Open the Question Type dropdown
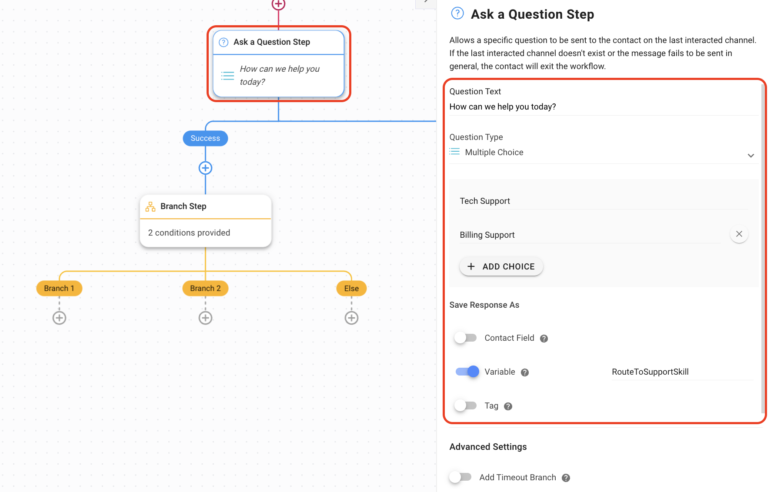The width and height of the screenshot is (774, 492). pos(602,153)
